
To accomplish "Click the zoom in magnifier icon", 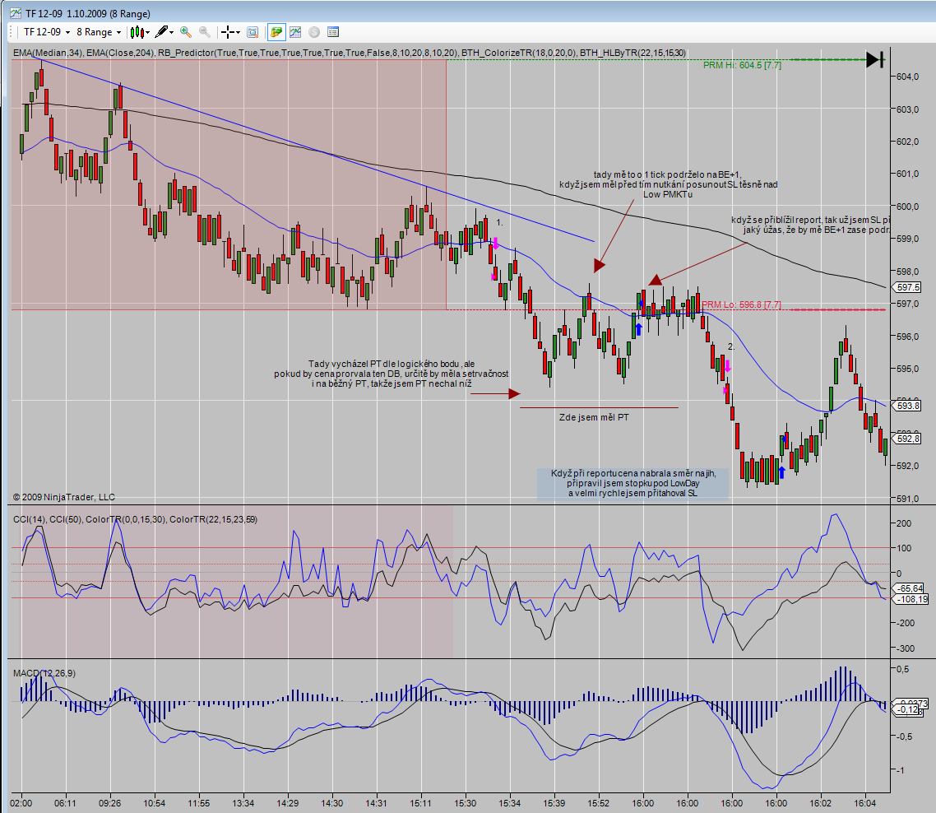I will [x=186, y=32].
